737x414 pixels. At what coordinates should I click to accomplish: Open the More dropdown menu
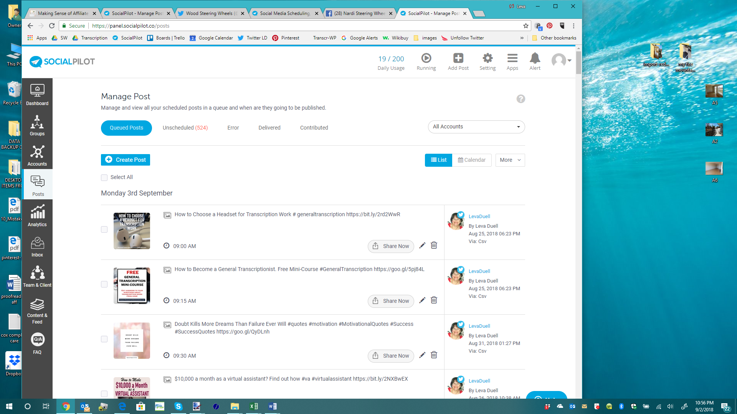coord(510,160)
